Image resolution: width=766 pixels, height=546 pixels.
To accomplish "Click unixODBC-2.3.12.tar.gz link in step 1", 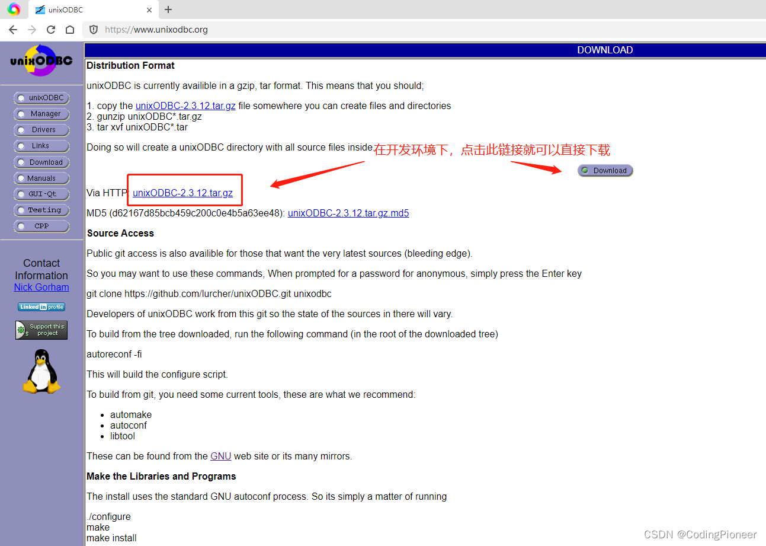I will (x=185, y=106).
